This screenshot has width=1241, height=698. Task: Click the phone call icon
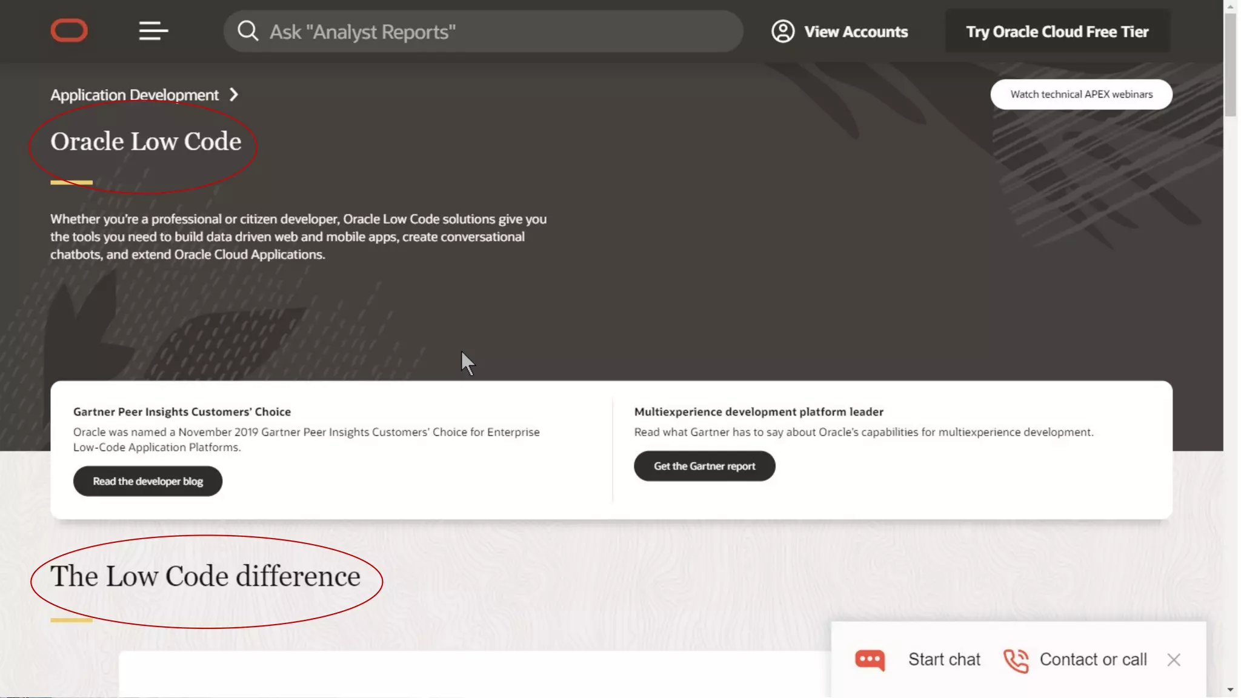tap(1016, 660)
